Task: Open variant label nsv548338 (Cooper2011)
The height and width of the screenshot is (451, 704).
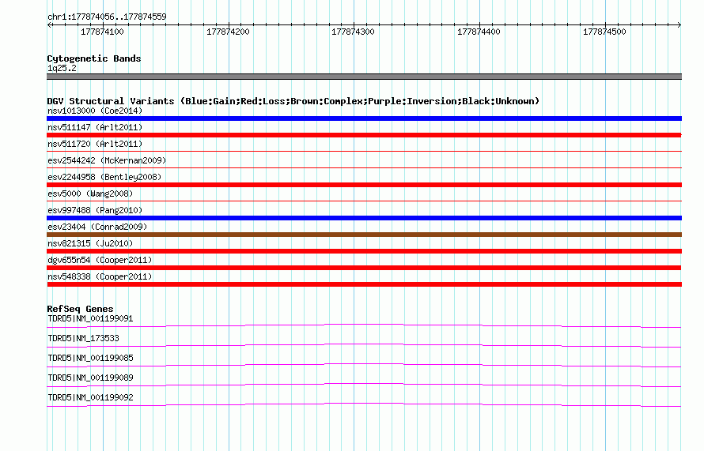Action: [x=100, y=276]
